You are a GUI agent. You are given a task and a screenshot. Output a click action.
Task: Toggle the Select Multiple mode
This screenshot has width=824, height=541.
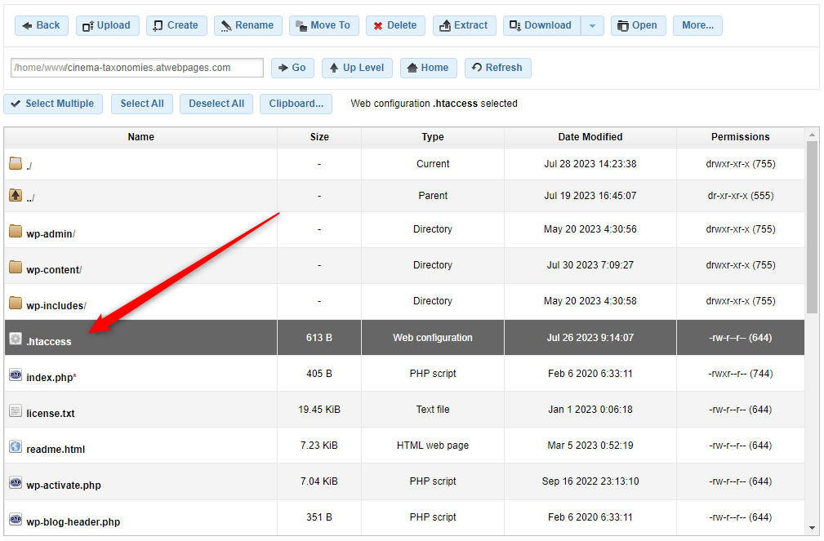(52, 104)
